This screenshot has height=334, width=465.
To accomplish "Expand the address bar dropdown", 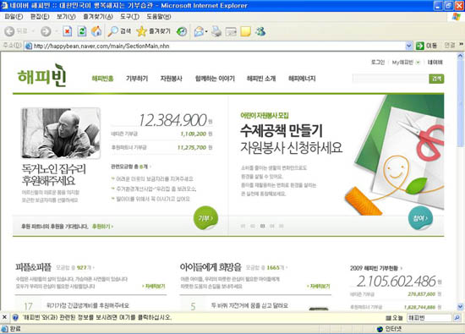I will [408, 46].
